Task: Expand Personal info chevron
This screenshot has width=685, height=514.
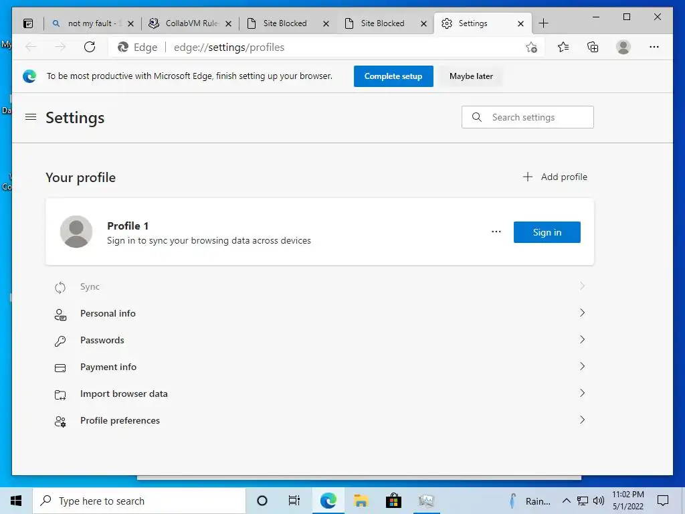Action: coord(582,313)
